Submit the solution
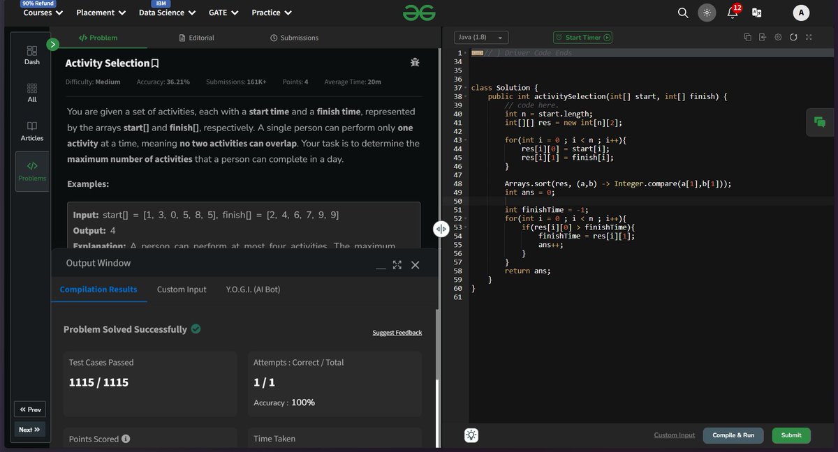 791,435
